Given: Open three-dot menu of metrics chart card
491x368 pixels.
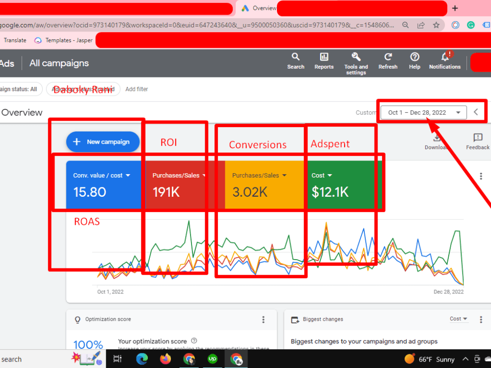Looking at the screenshot, I should pos(481,176).
